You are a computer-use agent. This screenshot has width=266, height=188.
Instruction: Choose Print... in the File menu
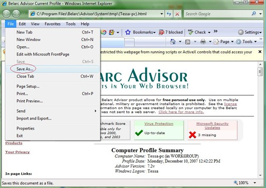pyautogui.click(x=53, y=94)
